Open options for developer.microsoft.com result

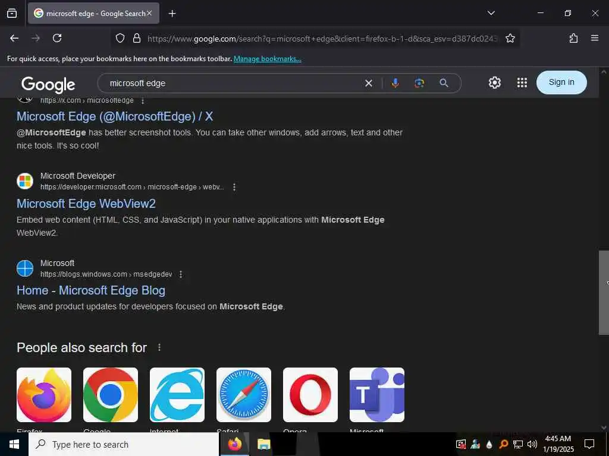(234, 187)
